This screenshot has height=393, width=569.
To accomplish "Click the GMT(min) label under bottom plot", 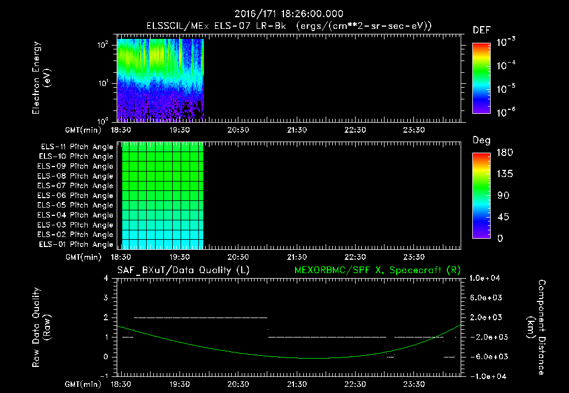I will click(83, 385).
